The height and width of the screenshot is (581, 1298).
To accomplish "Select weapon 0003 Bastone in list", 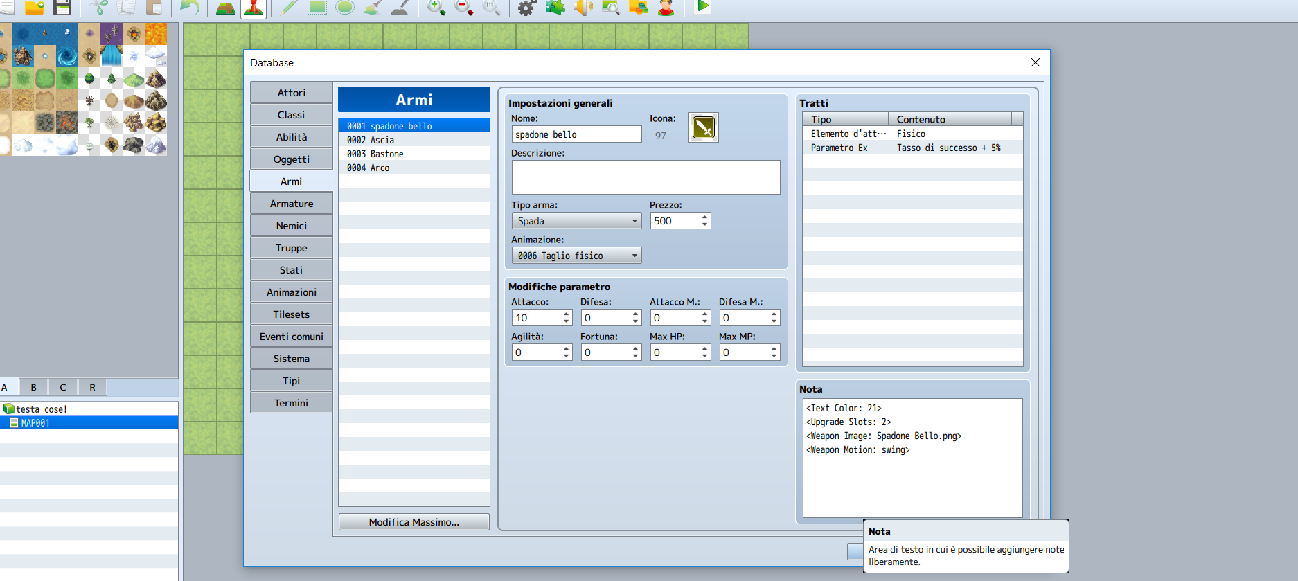I will click(414, 154).
